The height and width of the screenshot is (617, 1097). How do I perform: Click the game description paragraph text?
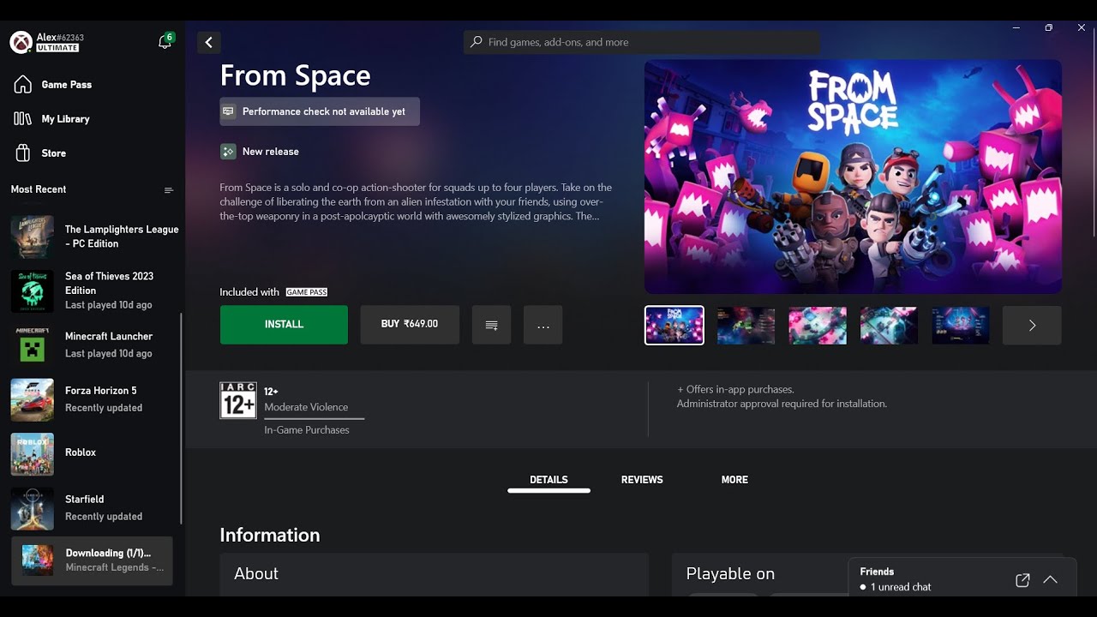(416, 201)
